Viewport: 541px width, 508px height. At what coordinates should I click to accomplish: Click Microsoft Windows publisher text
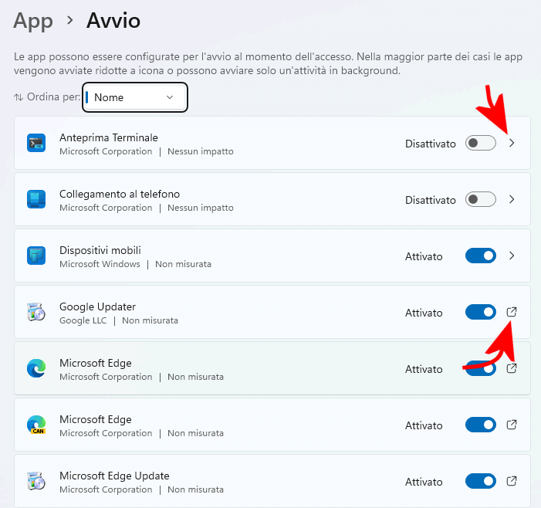coord(100,264)
